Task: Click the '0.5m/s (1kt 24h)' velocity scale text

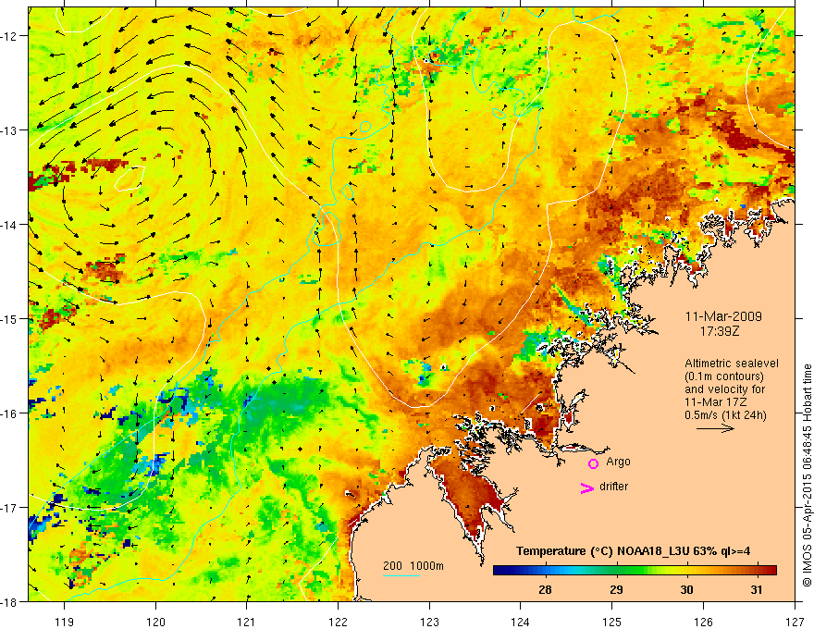Action: point(725,415)
